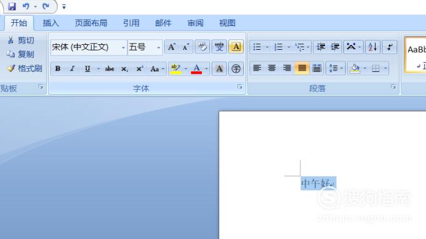This screenshot has width=426, height=239.
Task: Open the undo history dropdown arrow
Action: (35, 7)
